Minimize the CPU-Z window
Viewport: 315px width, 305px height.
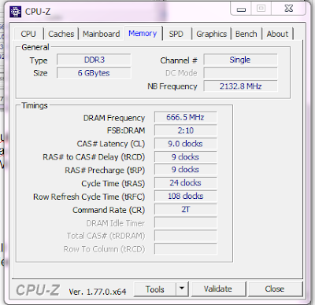pyautogui.click(x=241, y=9)
